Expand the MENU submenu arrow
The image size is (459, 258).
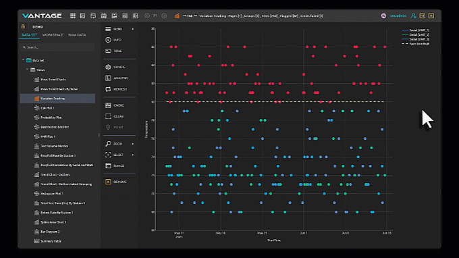tap(133, 29)
